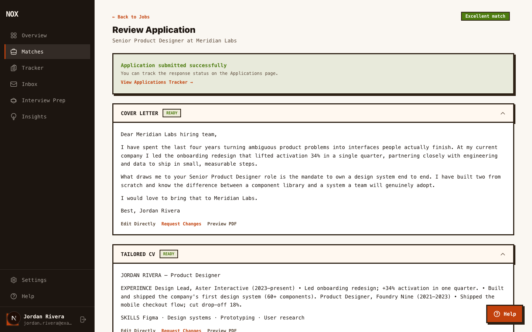
Task: Open Inbox from the sidebar
Action: (47, 84)
